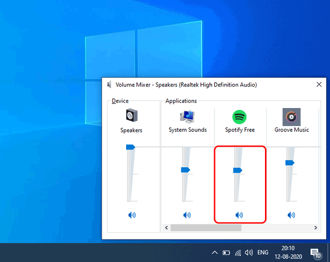Screen dimensions: 330x262
Task: Mute Spotify Free audio
Action: (239, 215)
